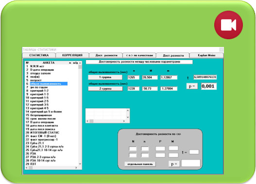Image resolution: width=256 pixels, height=184 pixels.
Task: Switch to the СТАТИСТИКА tab
Action: [x=39, y=55]
